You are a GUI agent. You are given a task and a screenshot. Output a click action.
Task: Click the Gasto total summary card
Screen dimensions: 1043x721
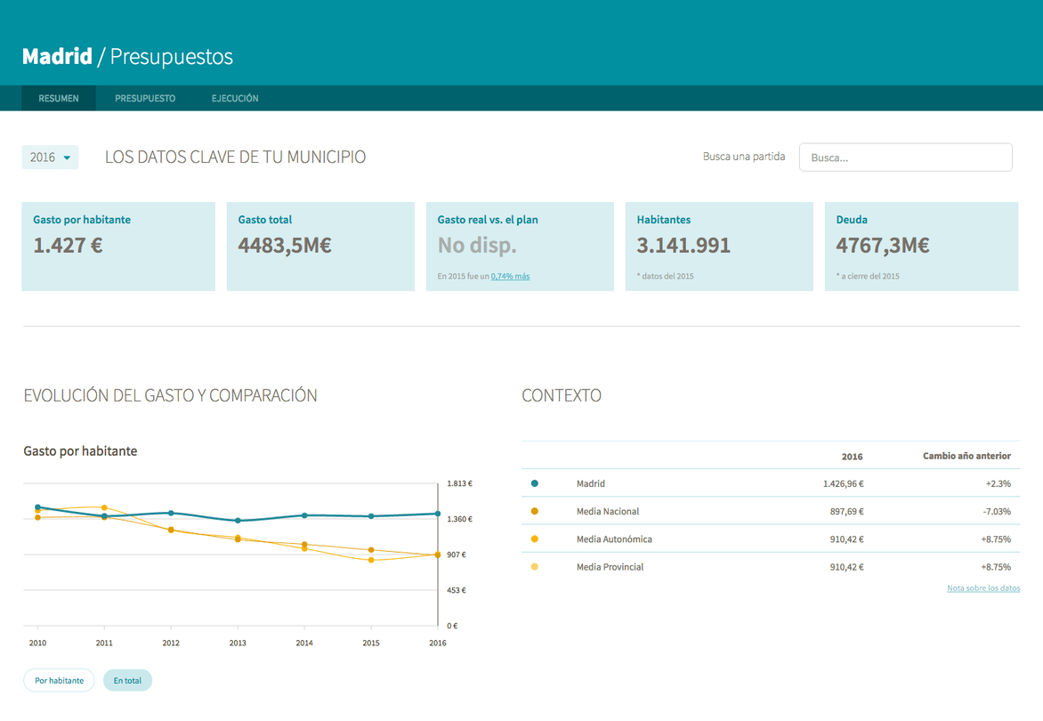[320, 247]
